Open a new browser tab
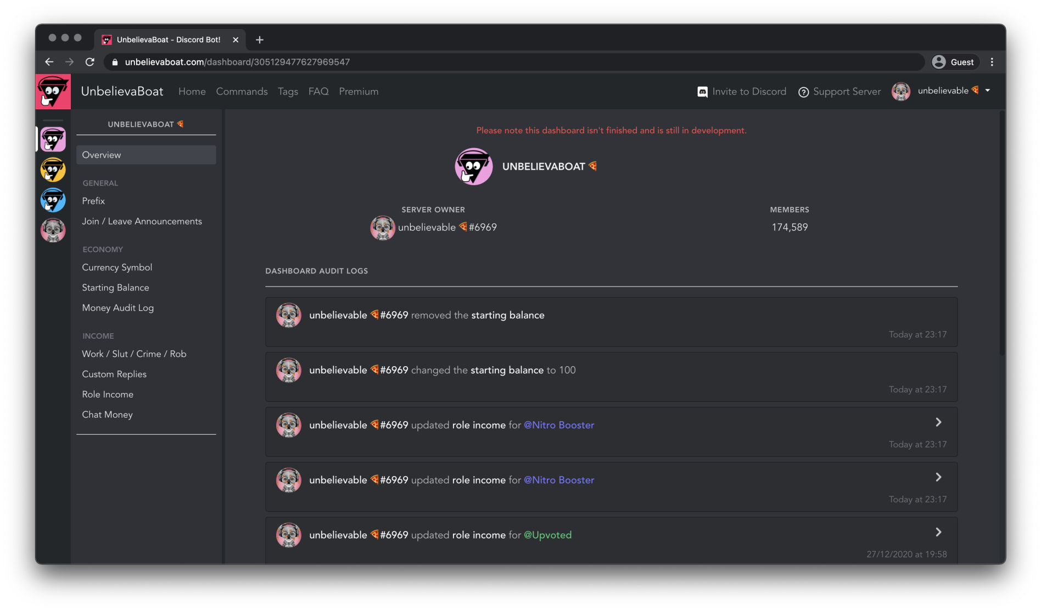Screen dimensions: 1041x611 tap(260, 40)
